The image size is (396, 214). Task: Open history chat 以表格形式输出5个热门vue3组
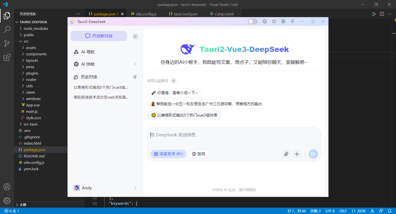(101, 87)
